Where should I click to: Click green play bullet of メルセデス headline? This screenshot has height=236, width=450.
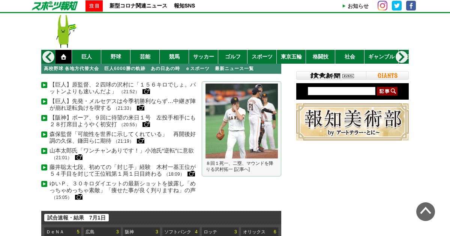click(x=44, y=102)
